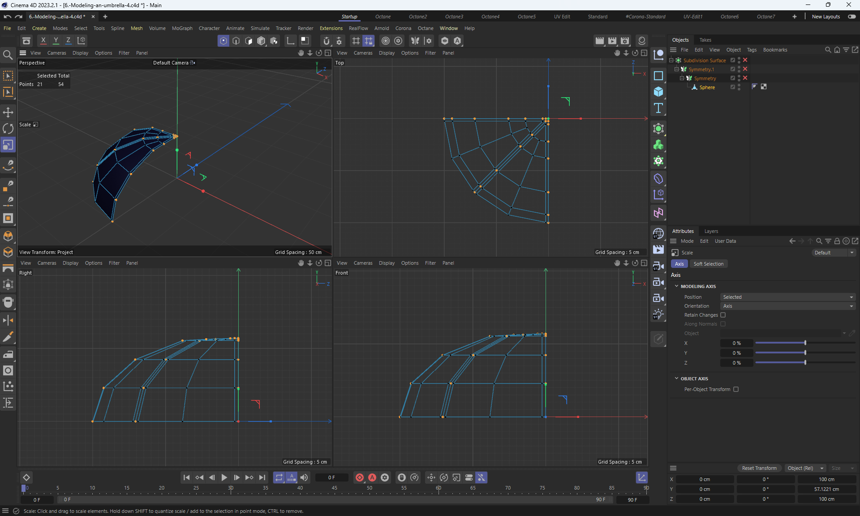The width and height of the screenshot is (860, 516).
Task: Select the Rotate tool in left toolbar
Action: 8,129
